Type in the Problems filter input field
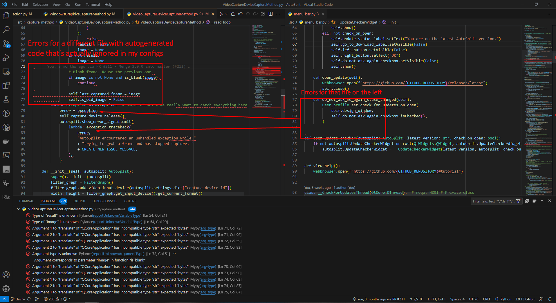 [x=493, y=201]
